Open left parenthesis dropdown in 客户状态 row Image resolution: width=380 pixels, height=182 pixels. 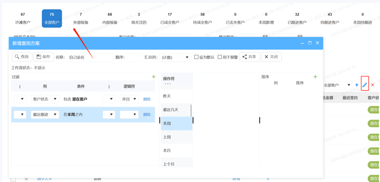20,99
